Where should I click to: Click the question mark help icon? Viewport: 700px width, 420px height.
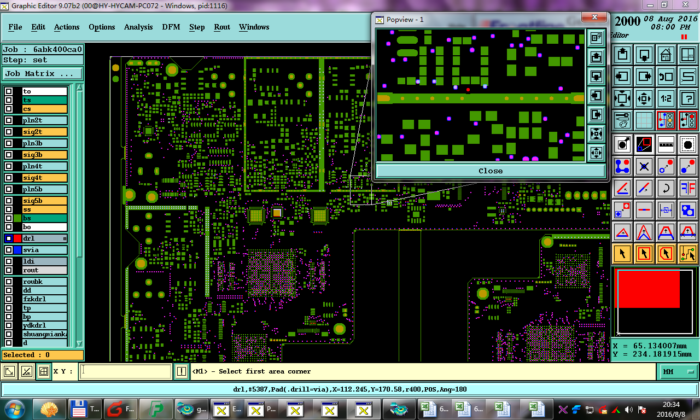[687, 99]
